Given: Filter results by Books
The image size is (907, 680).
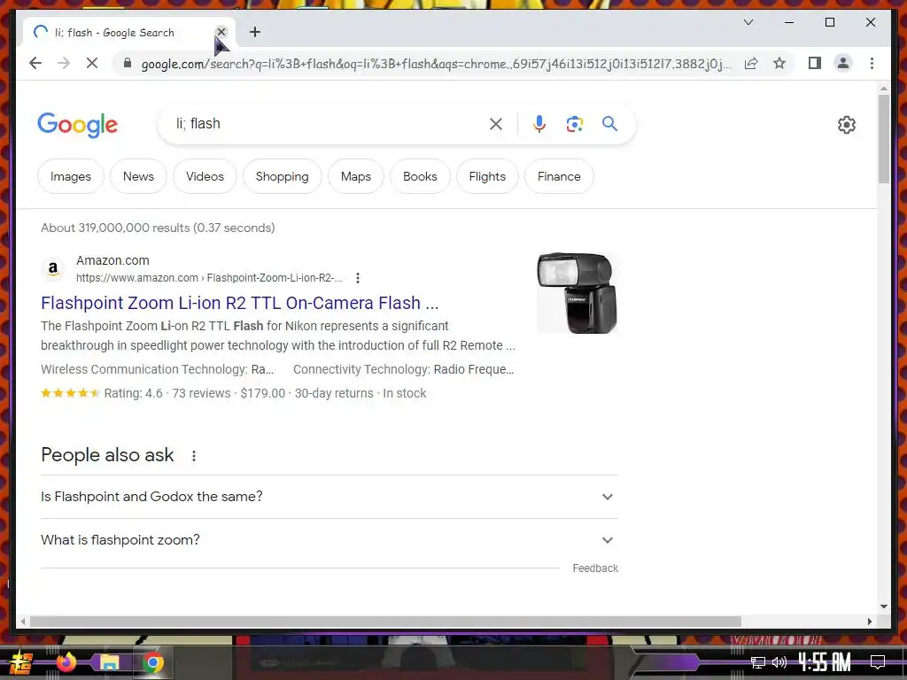Looking at the screenshot, I should tap(420, 176).
